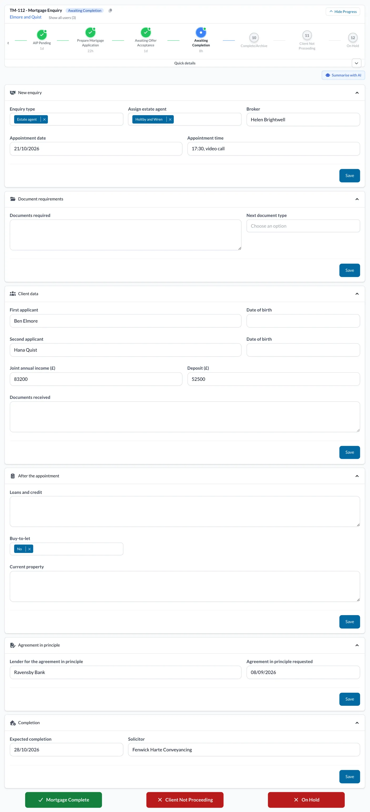The image size is (370, 812).
Task: Save the Document requirements section
Action: 350,270
